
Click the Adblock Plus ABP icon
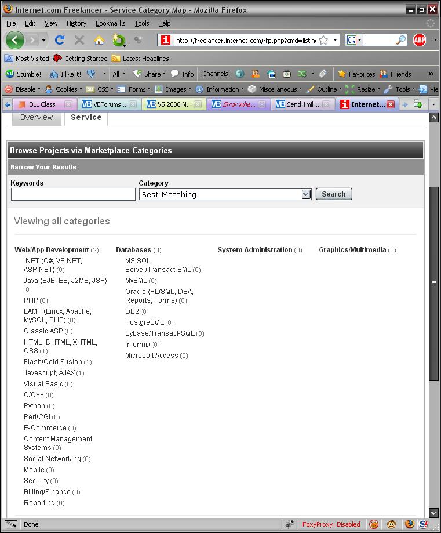pyautogui.click(x=420, y=40)
